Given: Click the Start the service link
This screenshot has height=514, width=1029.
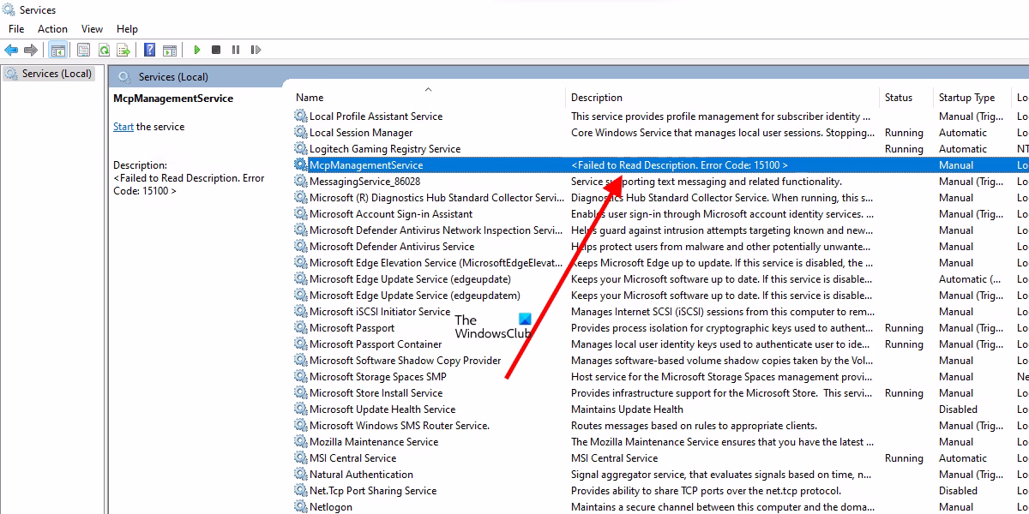Looking at the screenshot, I should [123, 126].
